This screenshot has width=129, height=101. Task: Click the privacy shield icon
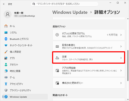pyautogui.click(x=6, y=90)
